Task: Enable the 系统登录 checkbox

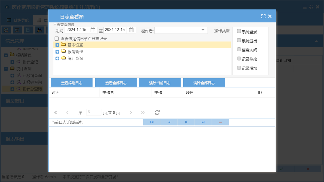Action: [239, 31]
